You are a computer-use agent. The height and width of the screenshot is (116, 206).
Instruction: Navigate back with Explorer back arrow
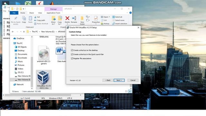[x=13, y=32]
